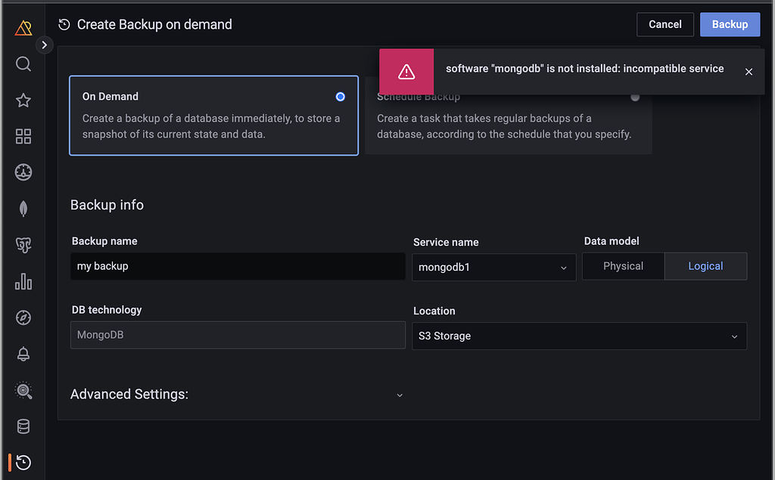Open the Location S3 Storage dropdown
Screen dimensions: 775x480
pyautogui.click(x=579, y=336)
